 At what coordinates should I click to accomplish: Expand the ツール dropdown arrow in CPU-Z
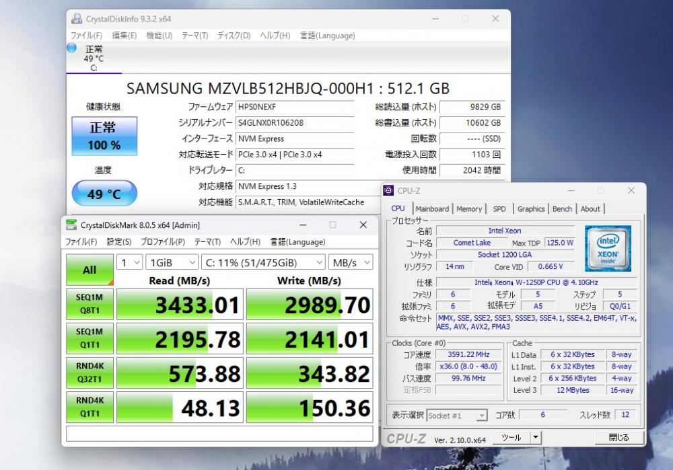click(x=536, y=438)
